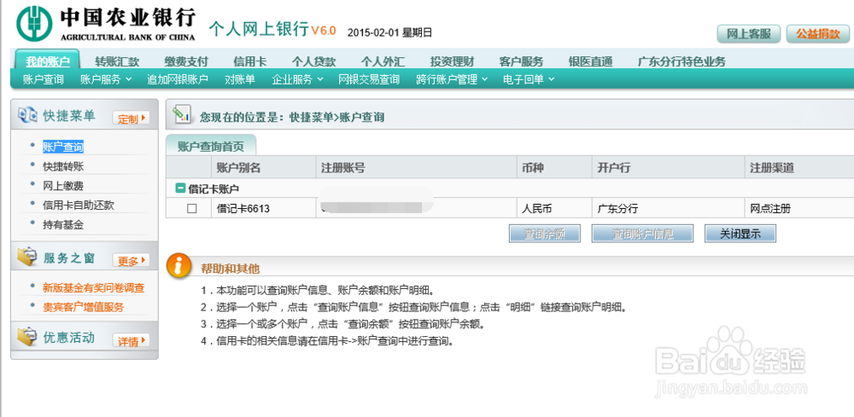Viewport: 854px width, 417px height.
Task: Click the 详情 button in 优惠活动
Action: point(131,341)
